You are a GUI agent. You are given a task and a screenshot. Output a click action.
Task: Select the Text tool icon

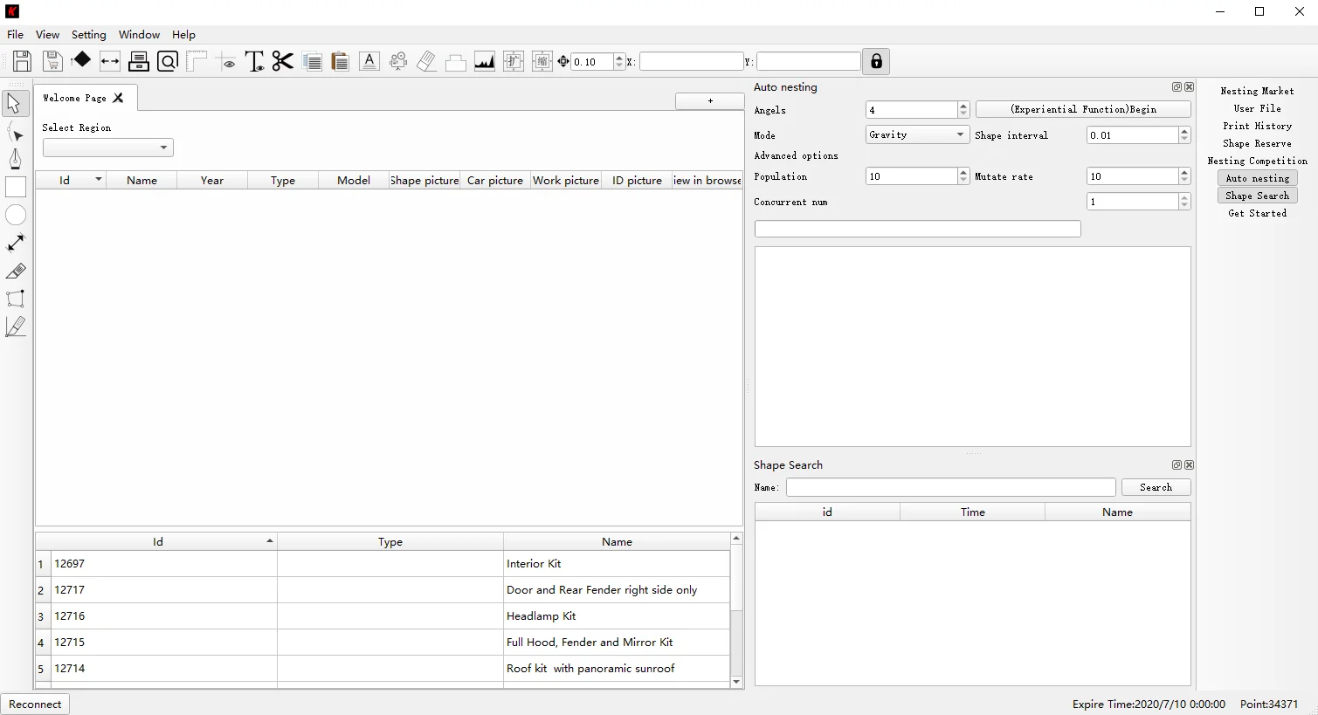coord(254,61)
